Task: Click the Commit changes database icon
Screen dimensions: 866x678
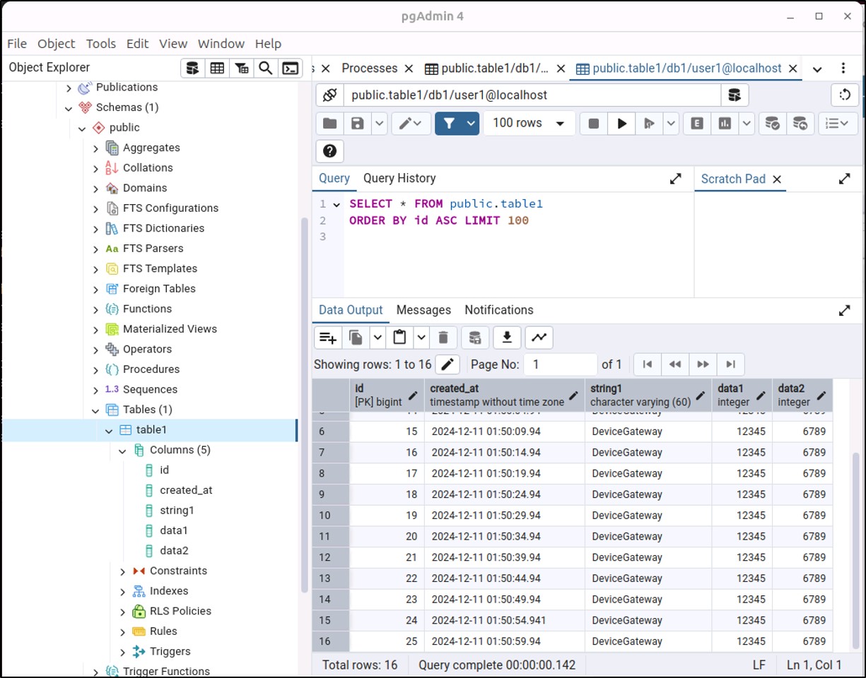Action: (773, 124)
